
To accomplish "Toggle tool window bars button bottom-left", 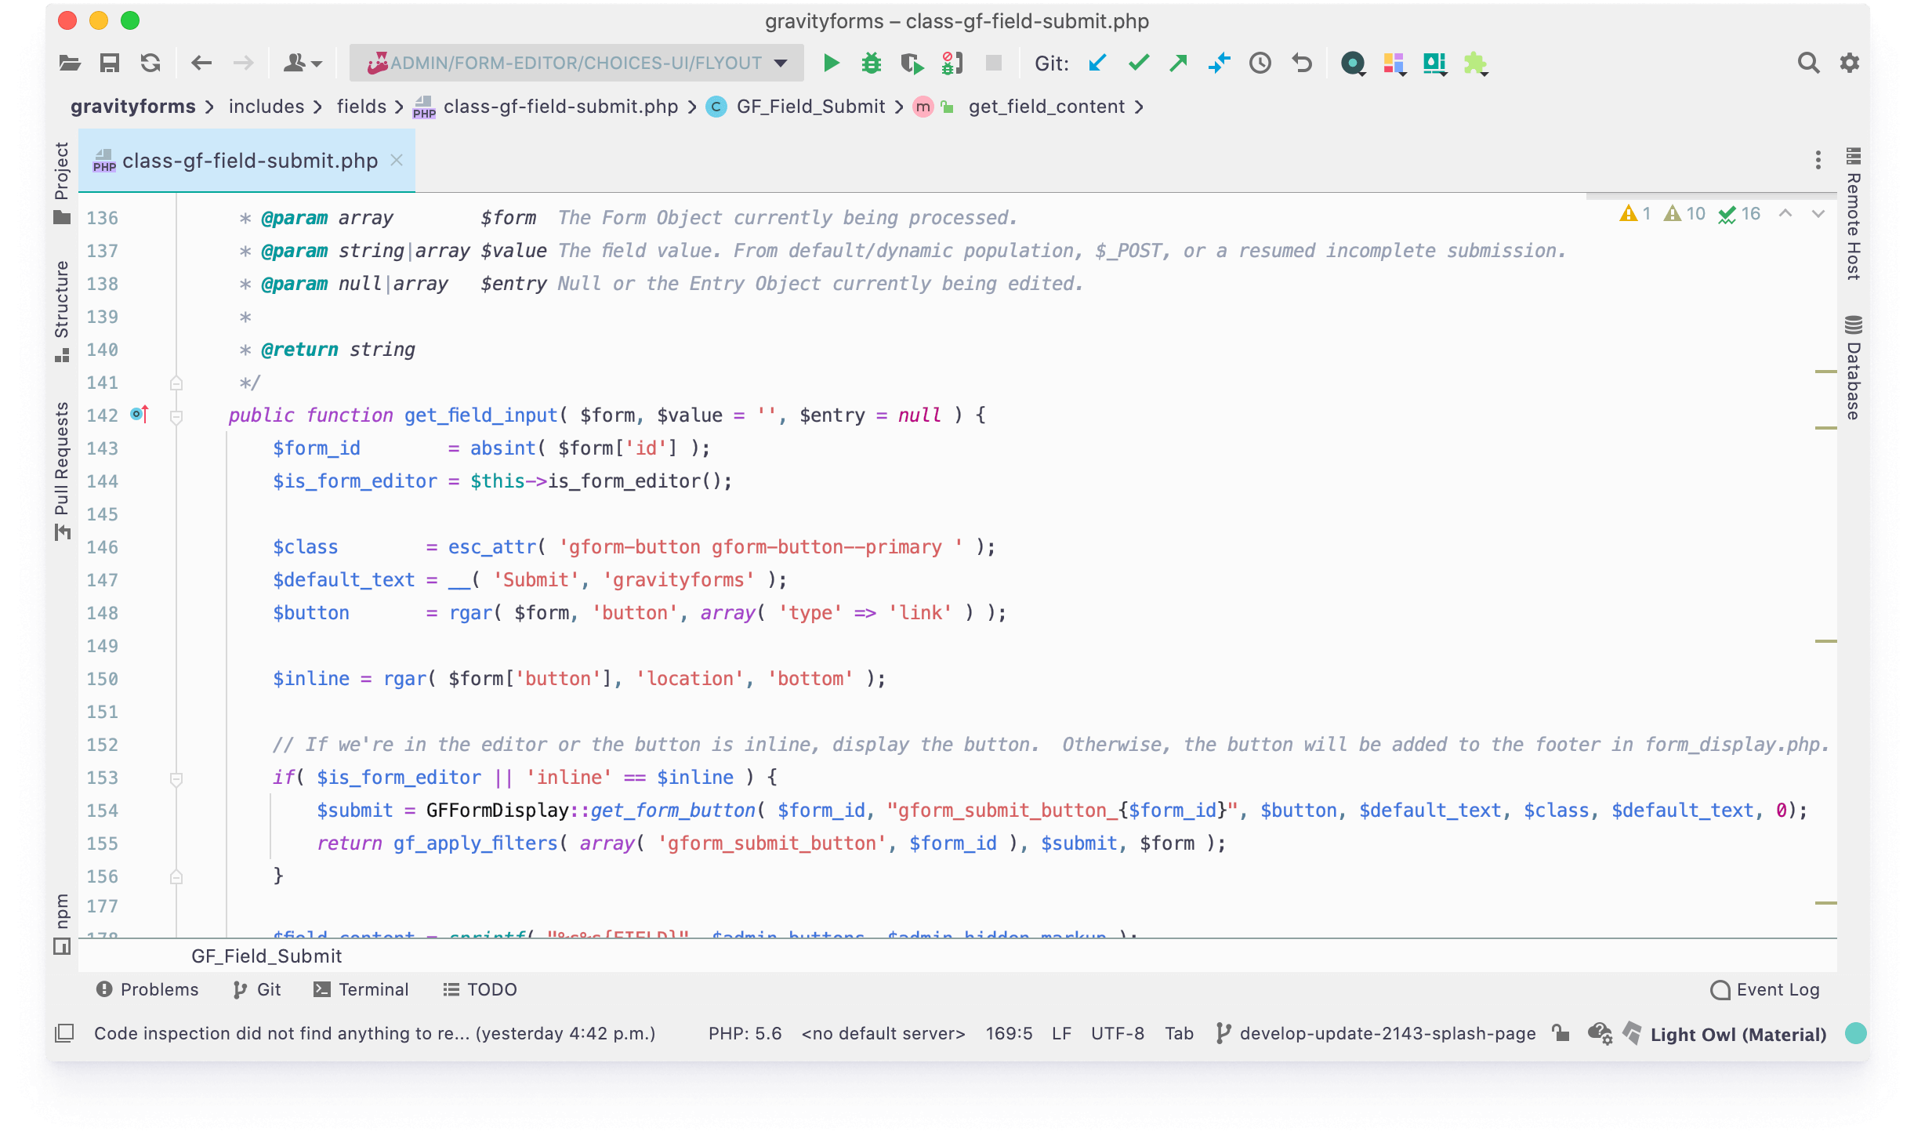I will click(x=64, y=1033).
